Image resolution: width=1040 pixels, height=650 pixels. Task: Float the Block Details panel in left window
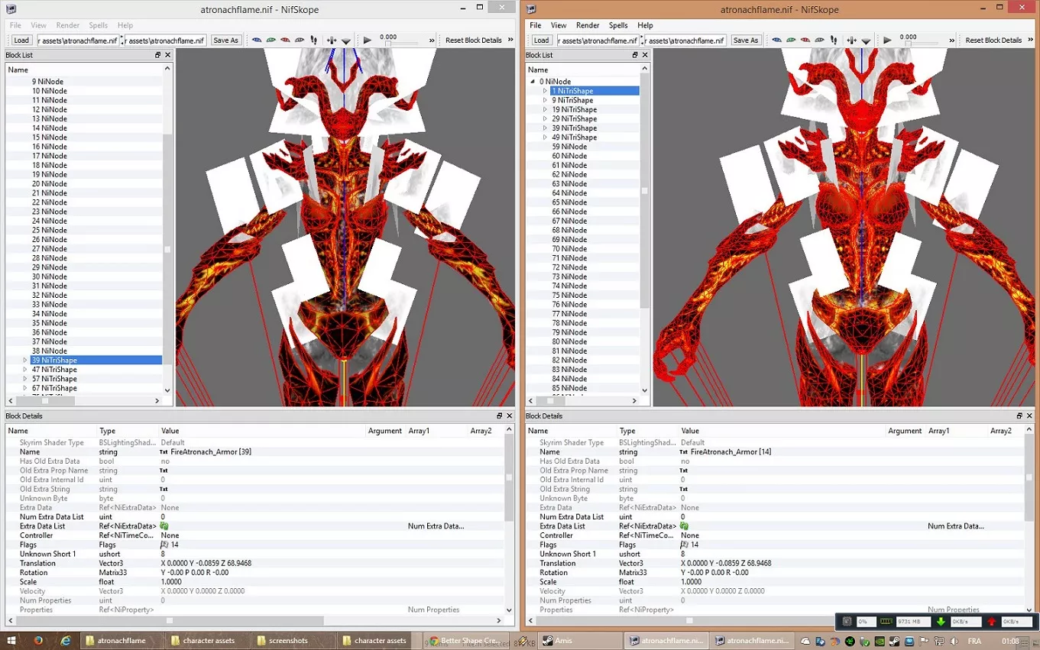pyautogui.click(x=499, y=416)
